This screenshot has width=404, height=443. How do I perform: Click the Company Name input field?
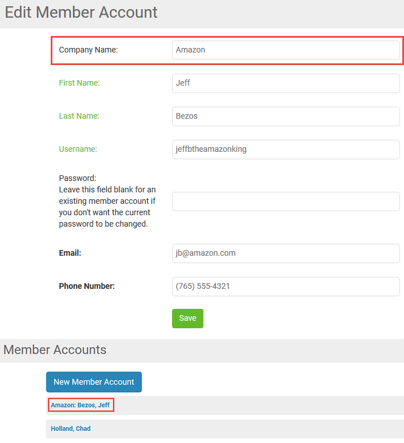[x=286, y=50]
